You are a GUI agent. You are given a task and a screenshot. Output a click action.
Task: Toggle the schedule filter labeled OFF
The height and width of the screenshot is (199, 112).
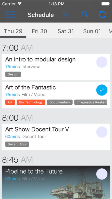[x=66, y=15]
